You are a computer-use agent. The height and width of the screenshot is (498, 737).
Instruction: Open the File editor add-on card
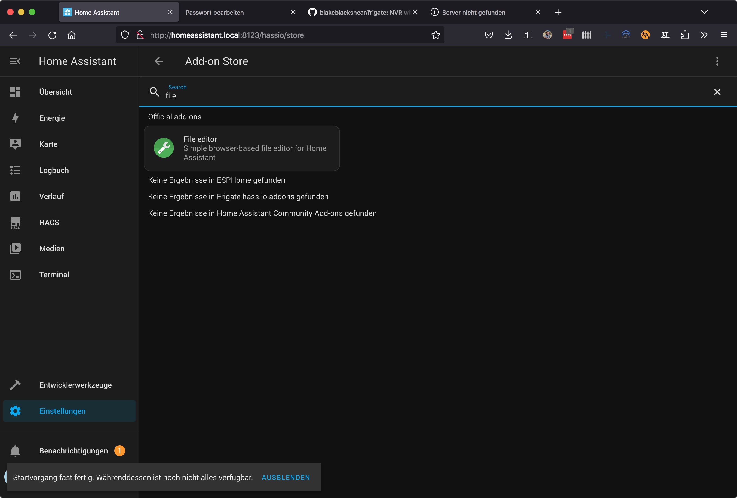(242, 148)
